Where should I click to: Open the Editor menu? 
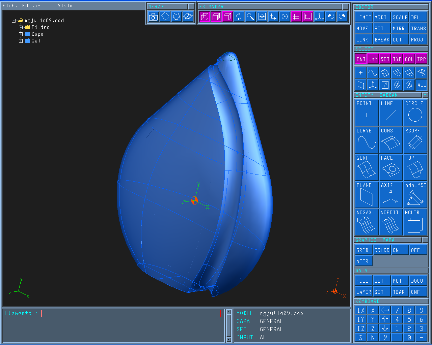[31, 5]
